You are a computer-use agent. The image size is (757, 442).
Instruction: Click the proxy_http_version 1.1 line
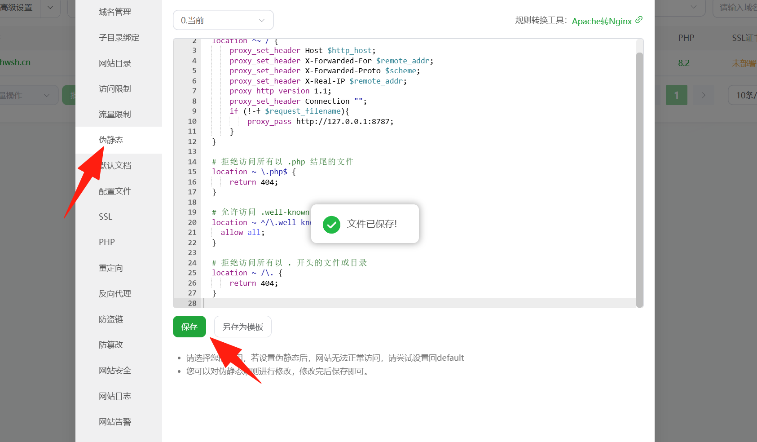(x=280, y=91)
